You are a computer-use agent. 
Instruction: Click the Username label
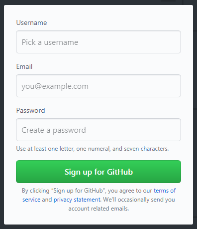point(31,22)
